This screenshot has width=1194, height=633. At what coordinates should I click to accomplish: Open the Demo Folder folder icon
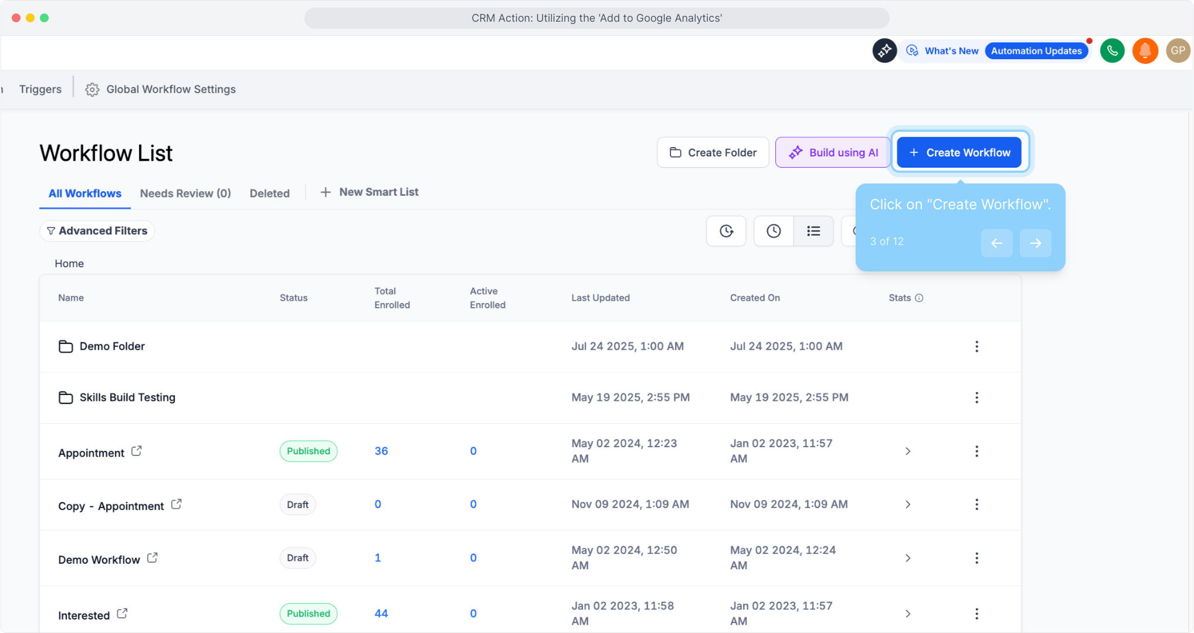(66, 346)
